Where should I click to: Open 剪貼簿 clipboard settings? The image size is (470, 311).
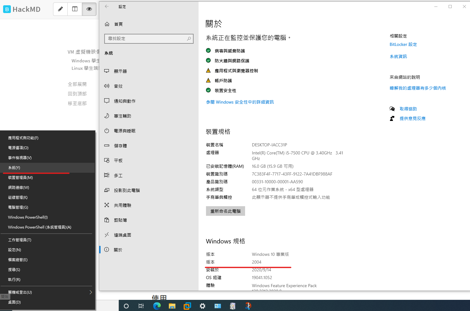coord(149,220)
